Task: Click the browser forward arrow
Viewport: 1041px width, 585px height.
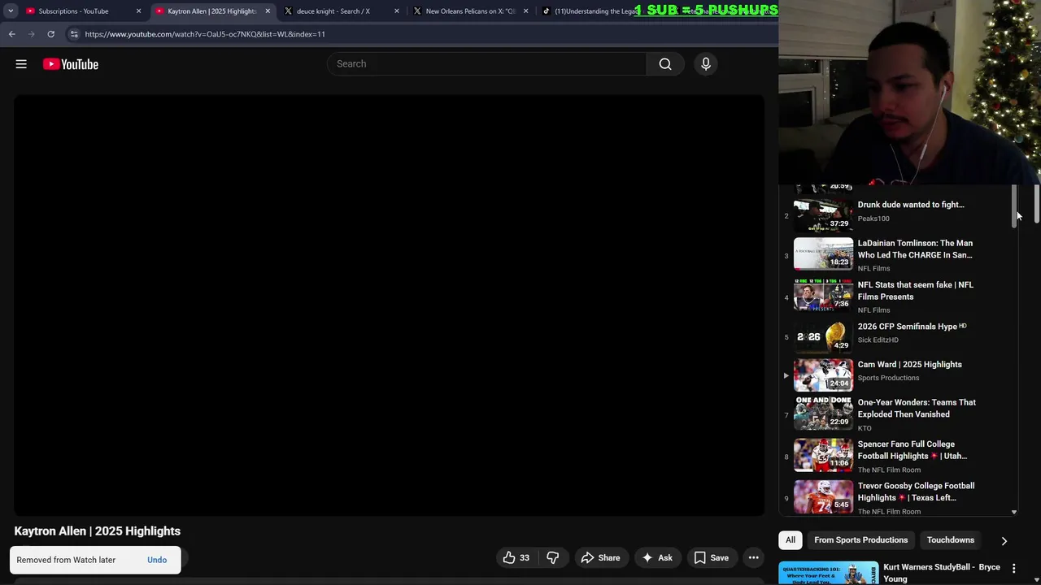Action: (32, 34)
